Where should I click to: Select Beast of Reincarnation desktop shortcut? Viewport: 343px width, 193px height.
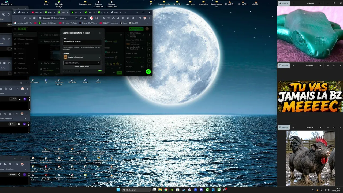pyautogui.click(x=72, y=151)
